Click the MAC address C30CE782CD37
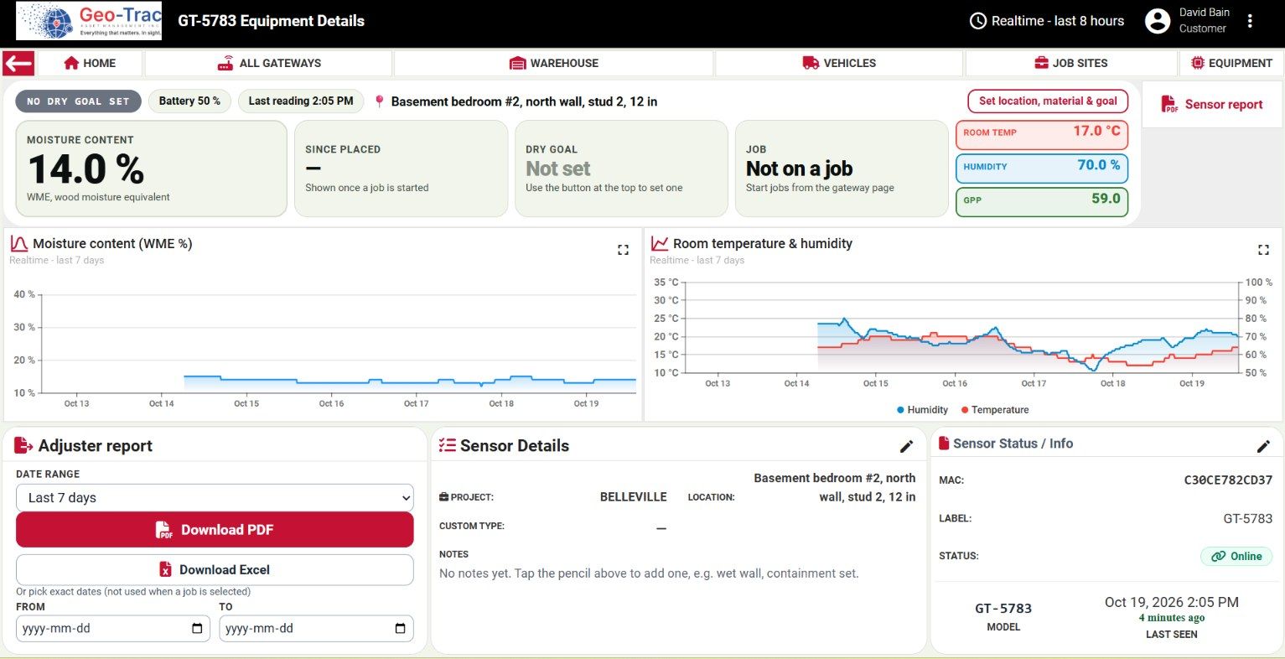This screenshot has width=1285, height=659. coord(1228,480)
